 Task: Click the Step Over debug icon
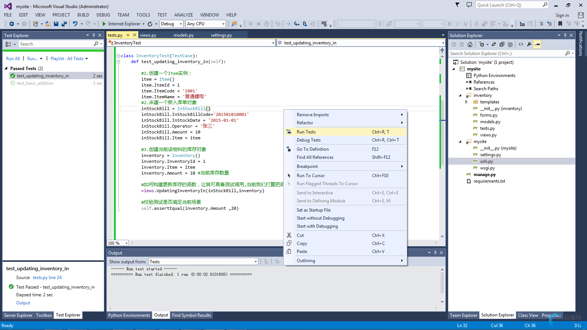[305, 24]
